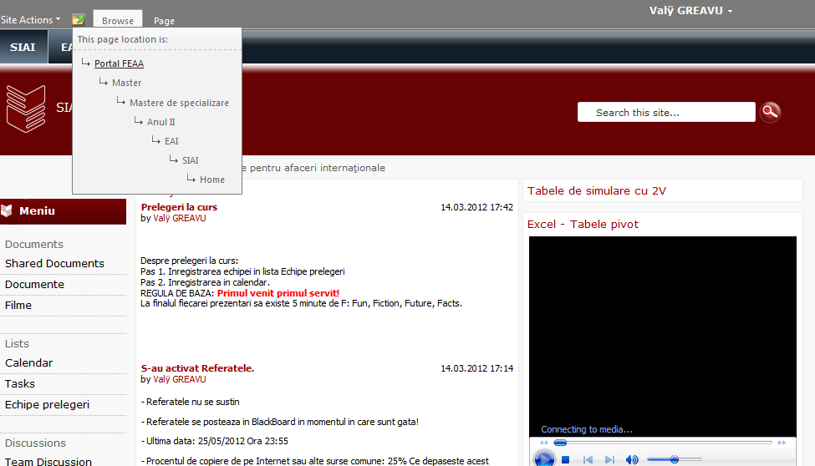Click the Previous track media button
Screen dimensions: 815x466
tap(588, 459)
